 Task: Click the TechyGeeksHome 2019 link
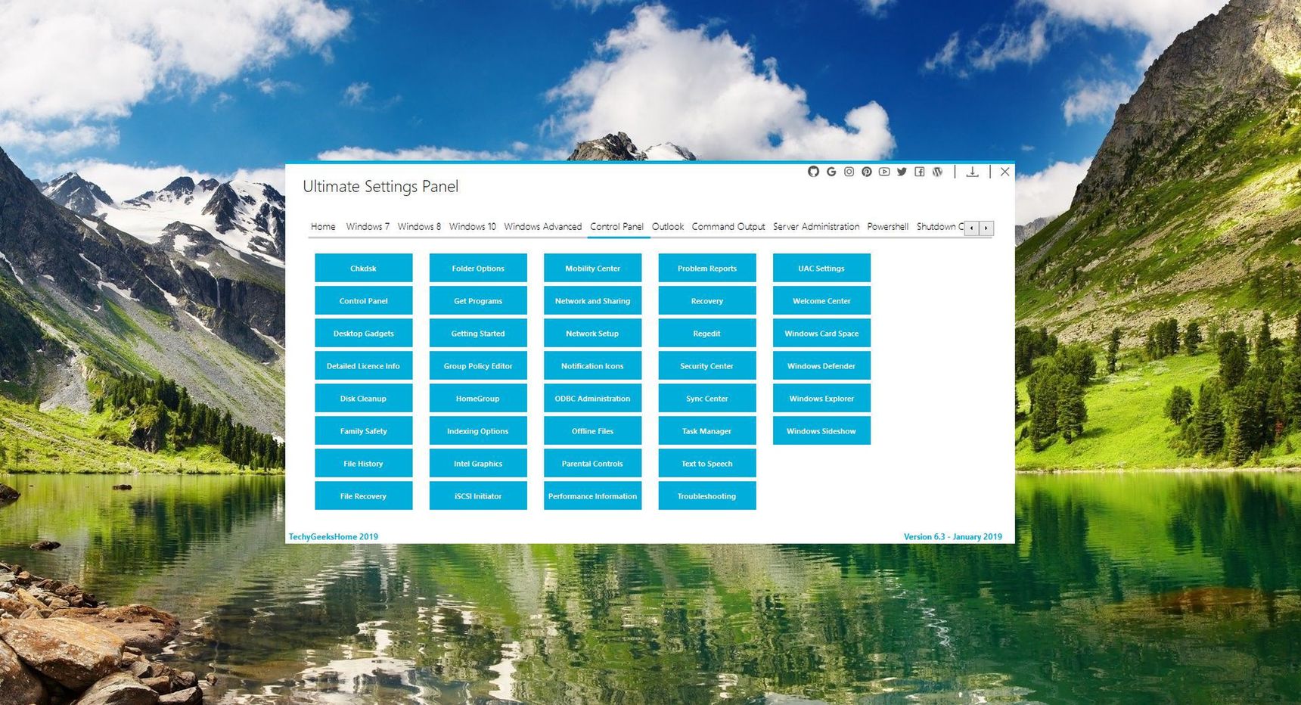click(334, 536)
